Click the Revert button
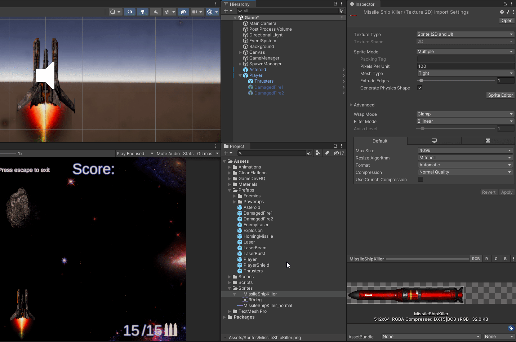Image resolution: width=516 pixels, height=342 pixels. coord(489,192)
